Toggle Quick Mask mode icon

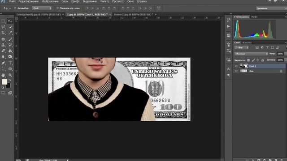(x=3, y=93)
